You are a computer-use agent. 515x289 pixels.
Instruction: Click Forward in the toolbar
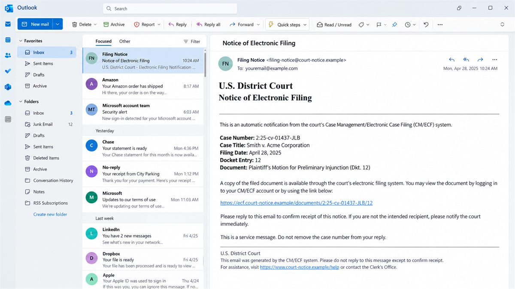pos(242,24)
